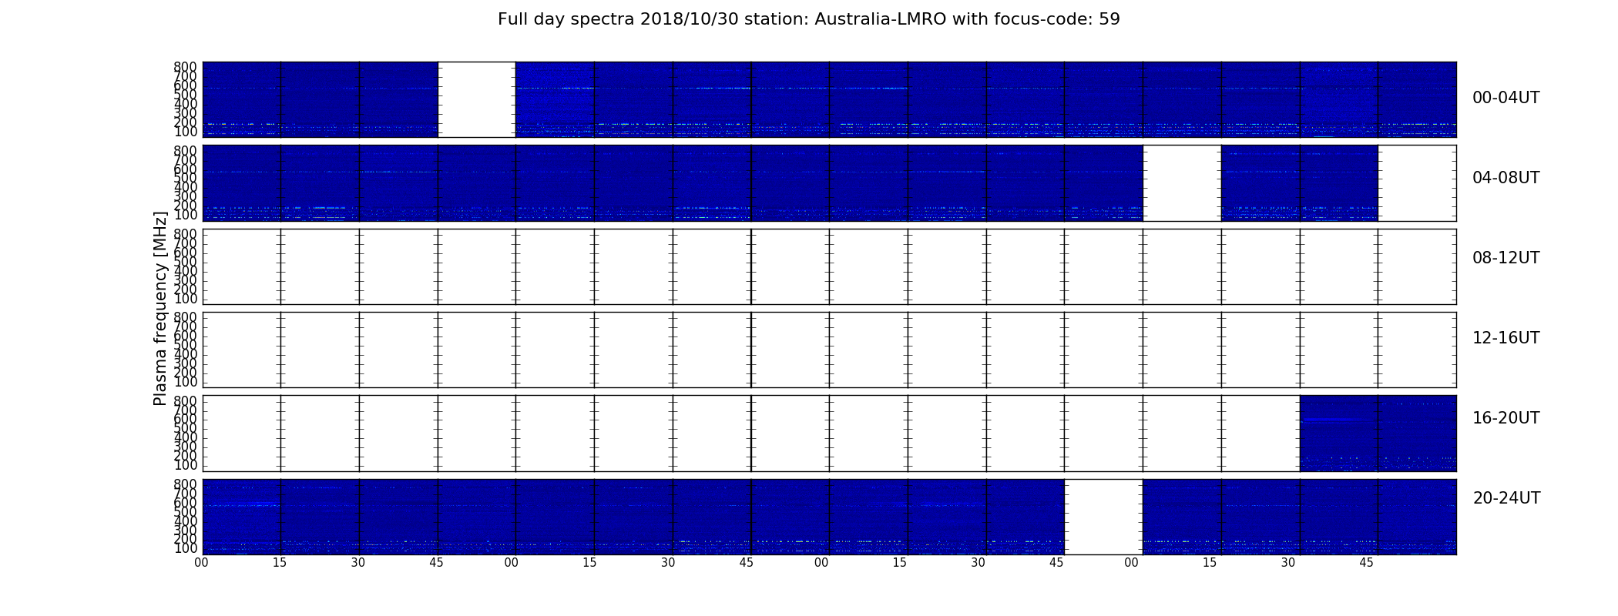Select the "20-24UT" row label
1618x616 pixels.
1506,498
